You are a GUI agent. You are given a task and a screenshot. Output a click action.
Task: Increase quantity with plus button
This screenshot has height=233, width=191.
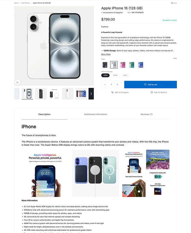[x=117, y=85]
